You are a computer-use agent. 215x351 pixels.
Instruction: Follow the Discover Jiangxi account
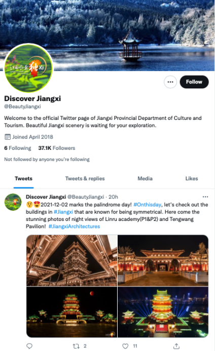[x=194, y=82]
